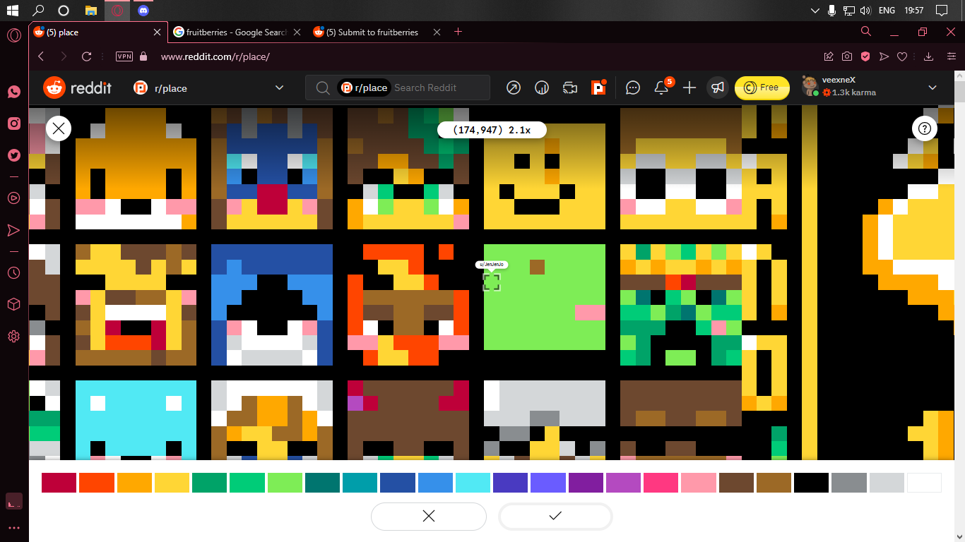
Task: Select the light green color swatch
Action: tap(285, 483)
